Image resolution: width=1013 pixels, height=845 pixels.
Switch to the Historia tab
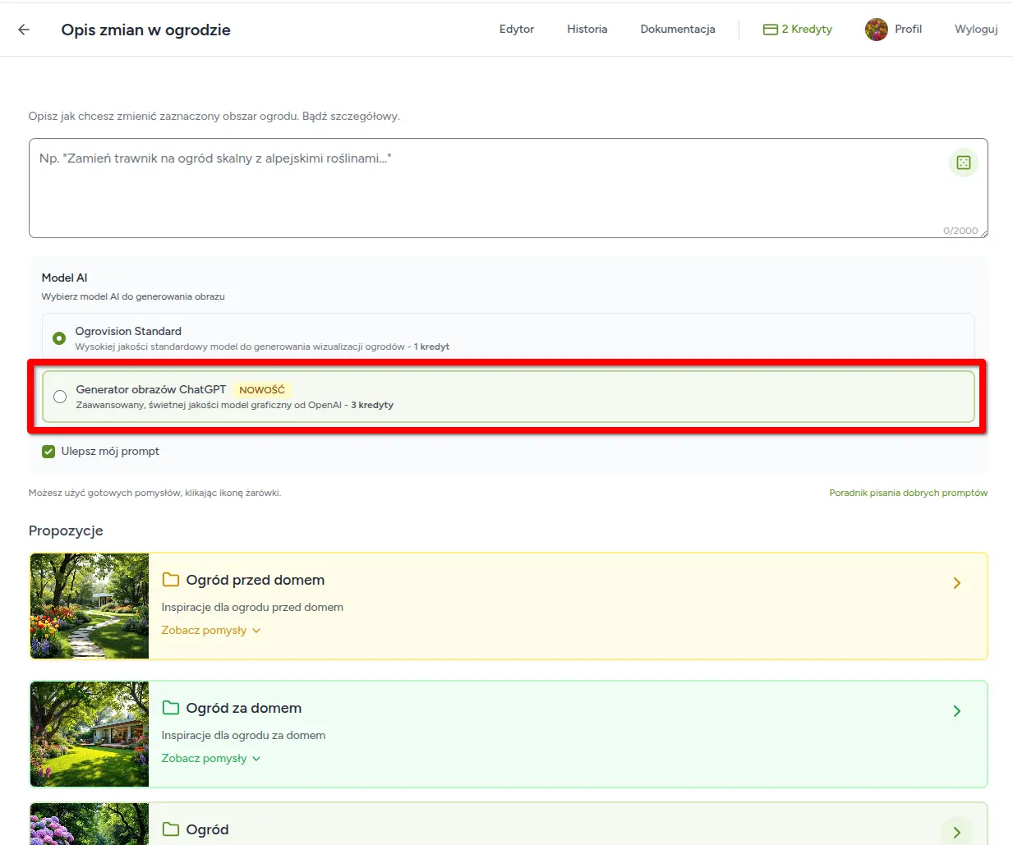[587, 29]
